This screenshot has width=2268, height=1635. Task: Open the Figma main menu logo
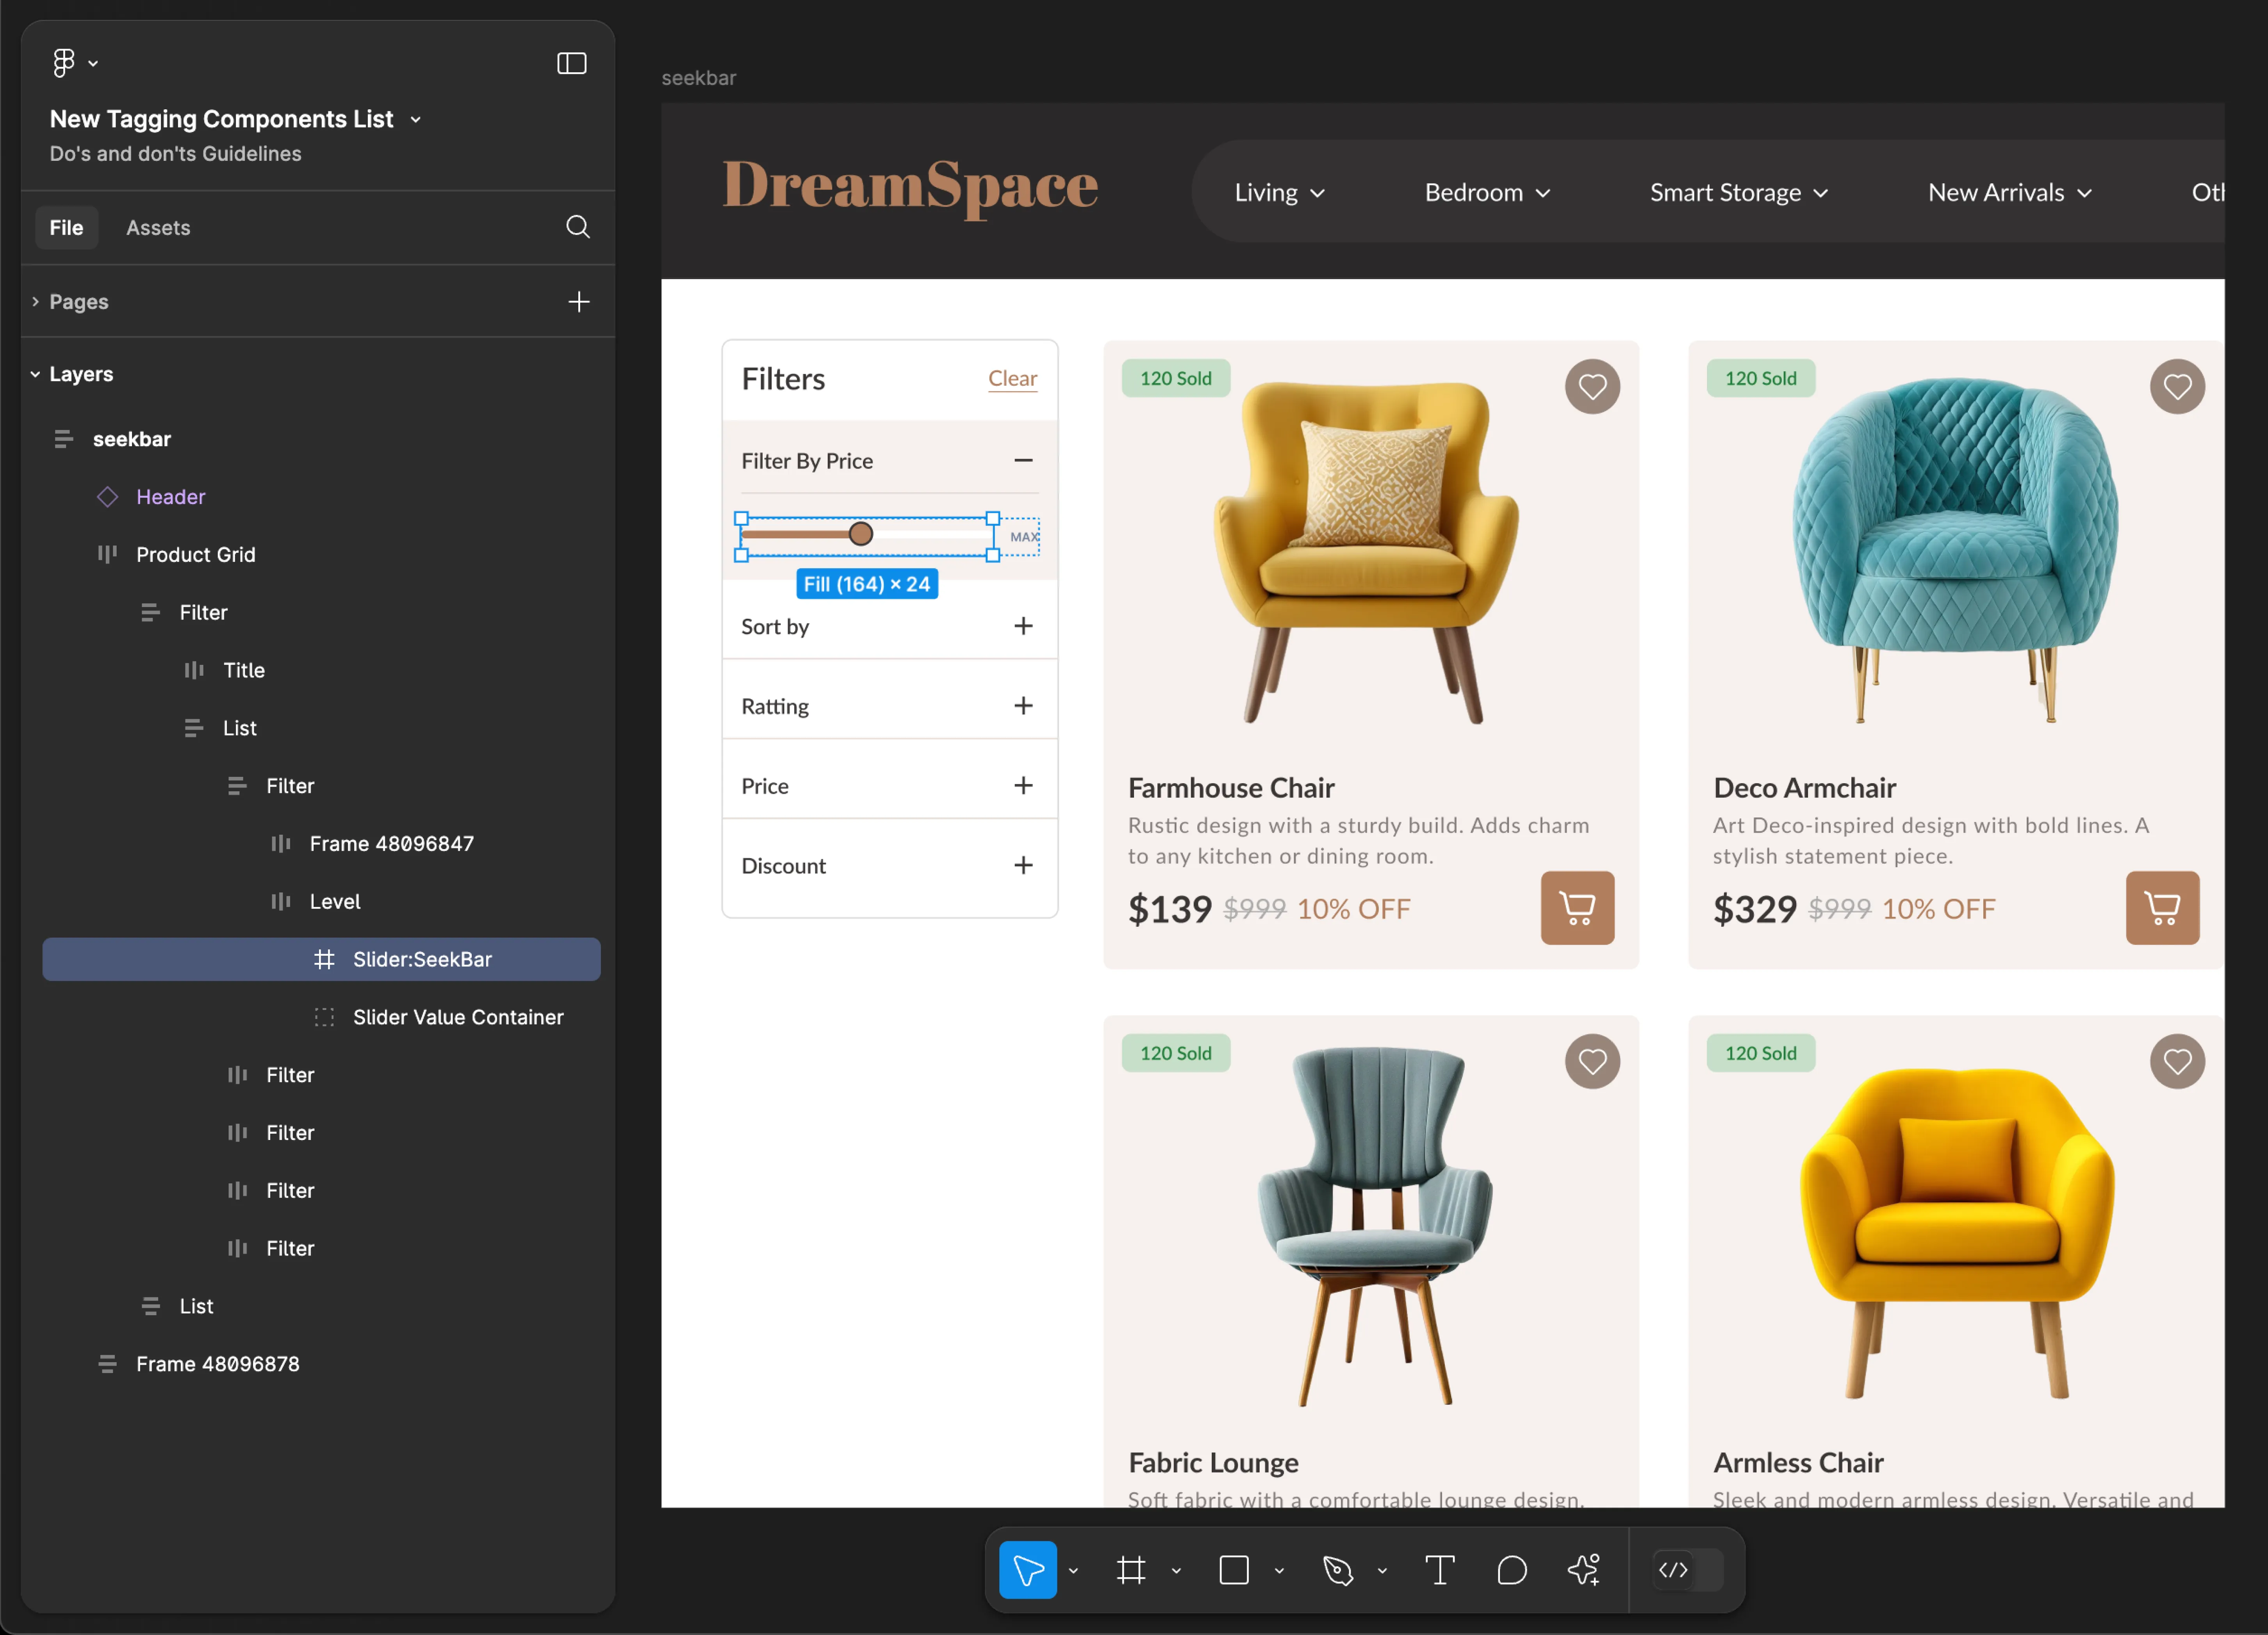(64, 63)
